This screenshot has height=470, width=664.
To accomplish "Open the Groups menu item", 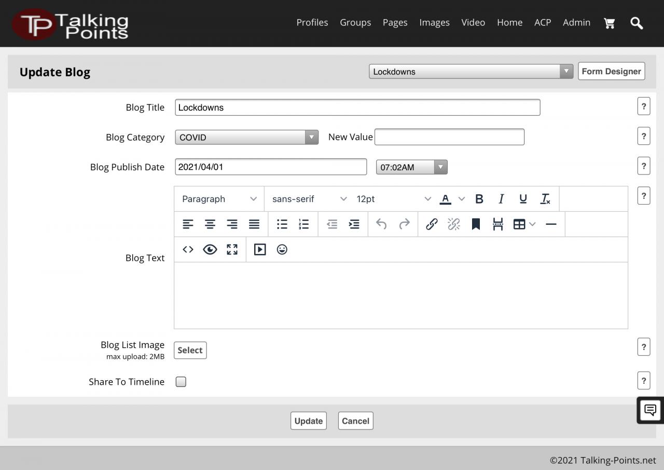I will coord(355,22).
